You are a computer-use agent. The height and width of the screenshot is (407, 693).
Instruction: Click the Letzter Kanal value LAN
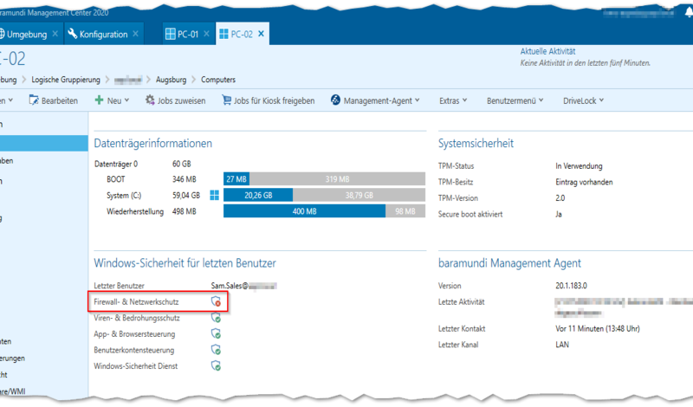(562, 345)
